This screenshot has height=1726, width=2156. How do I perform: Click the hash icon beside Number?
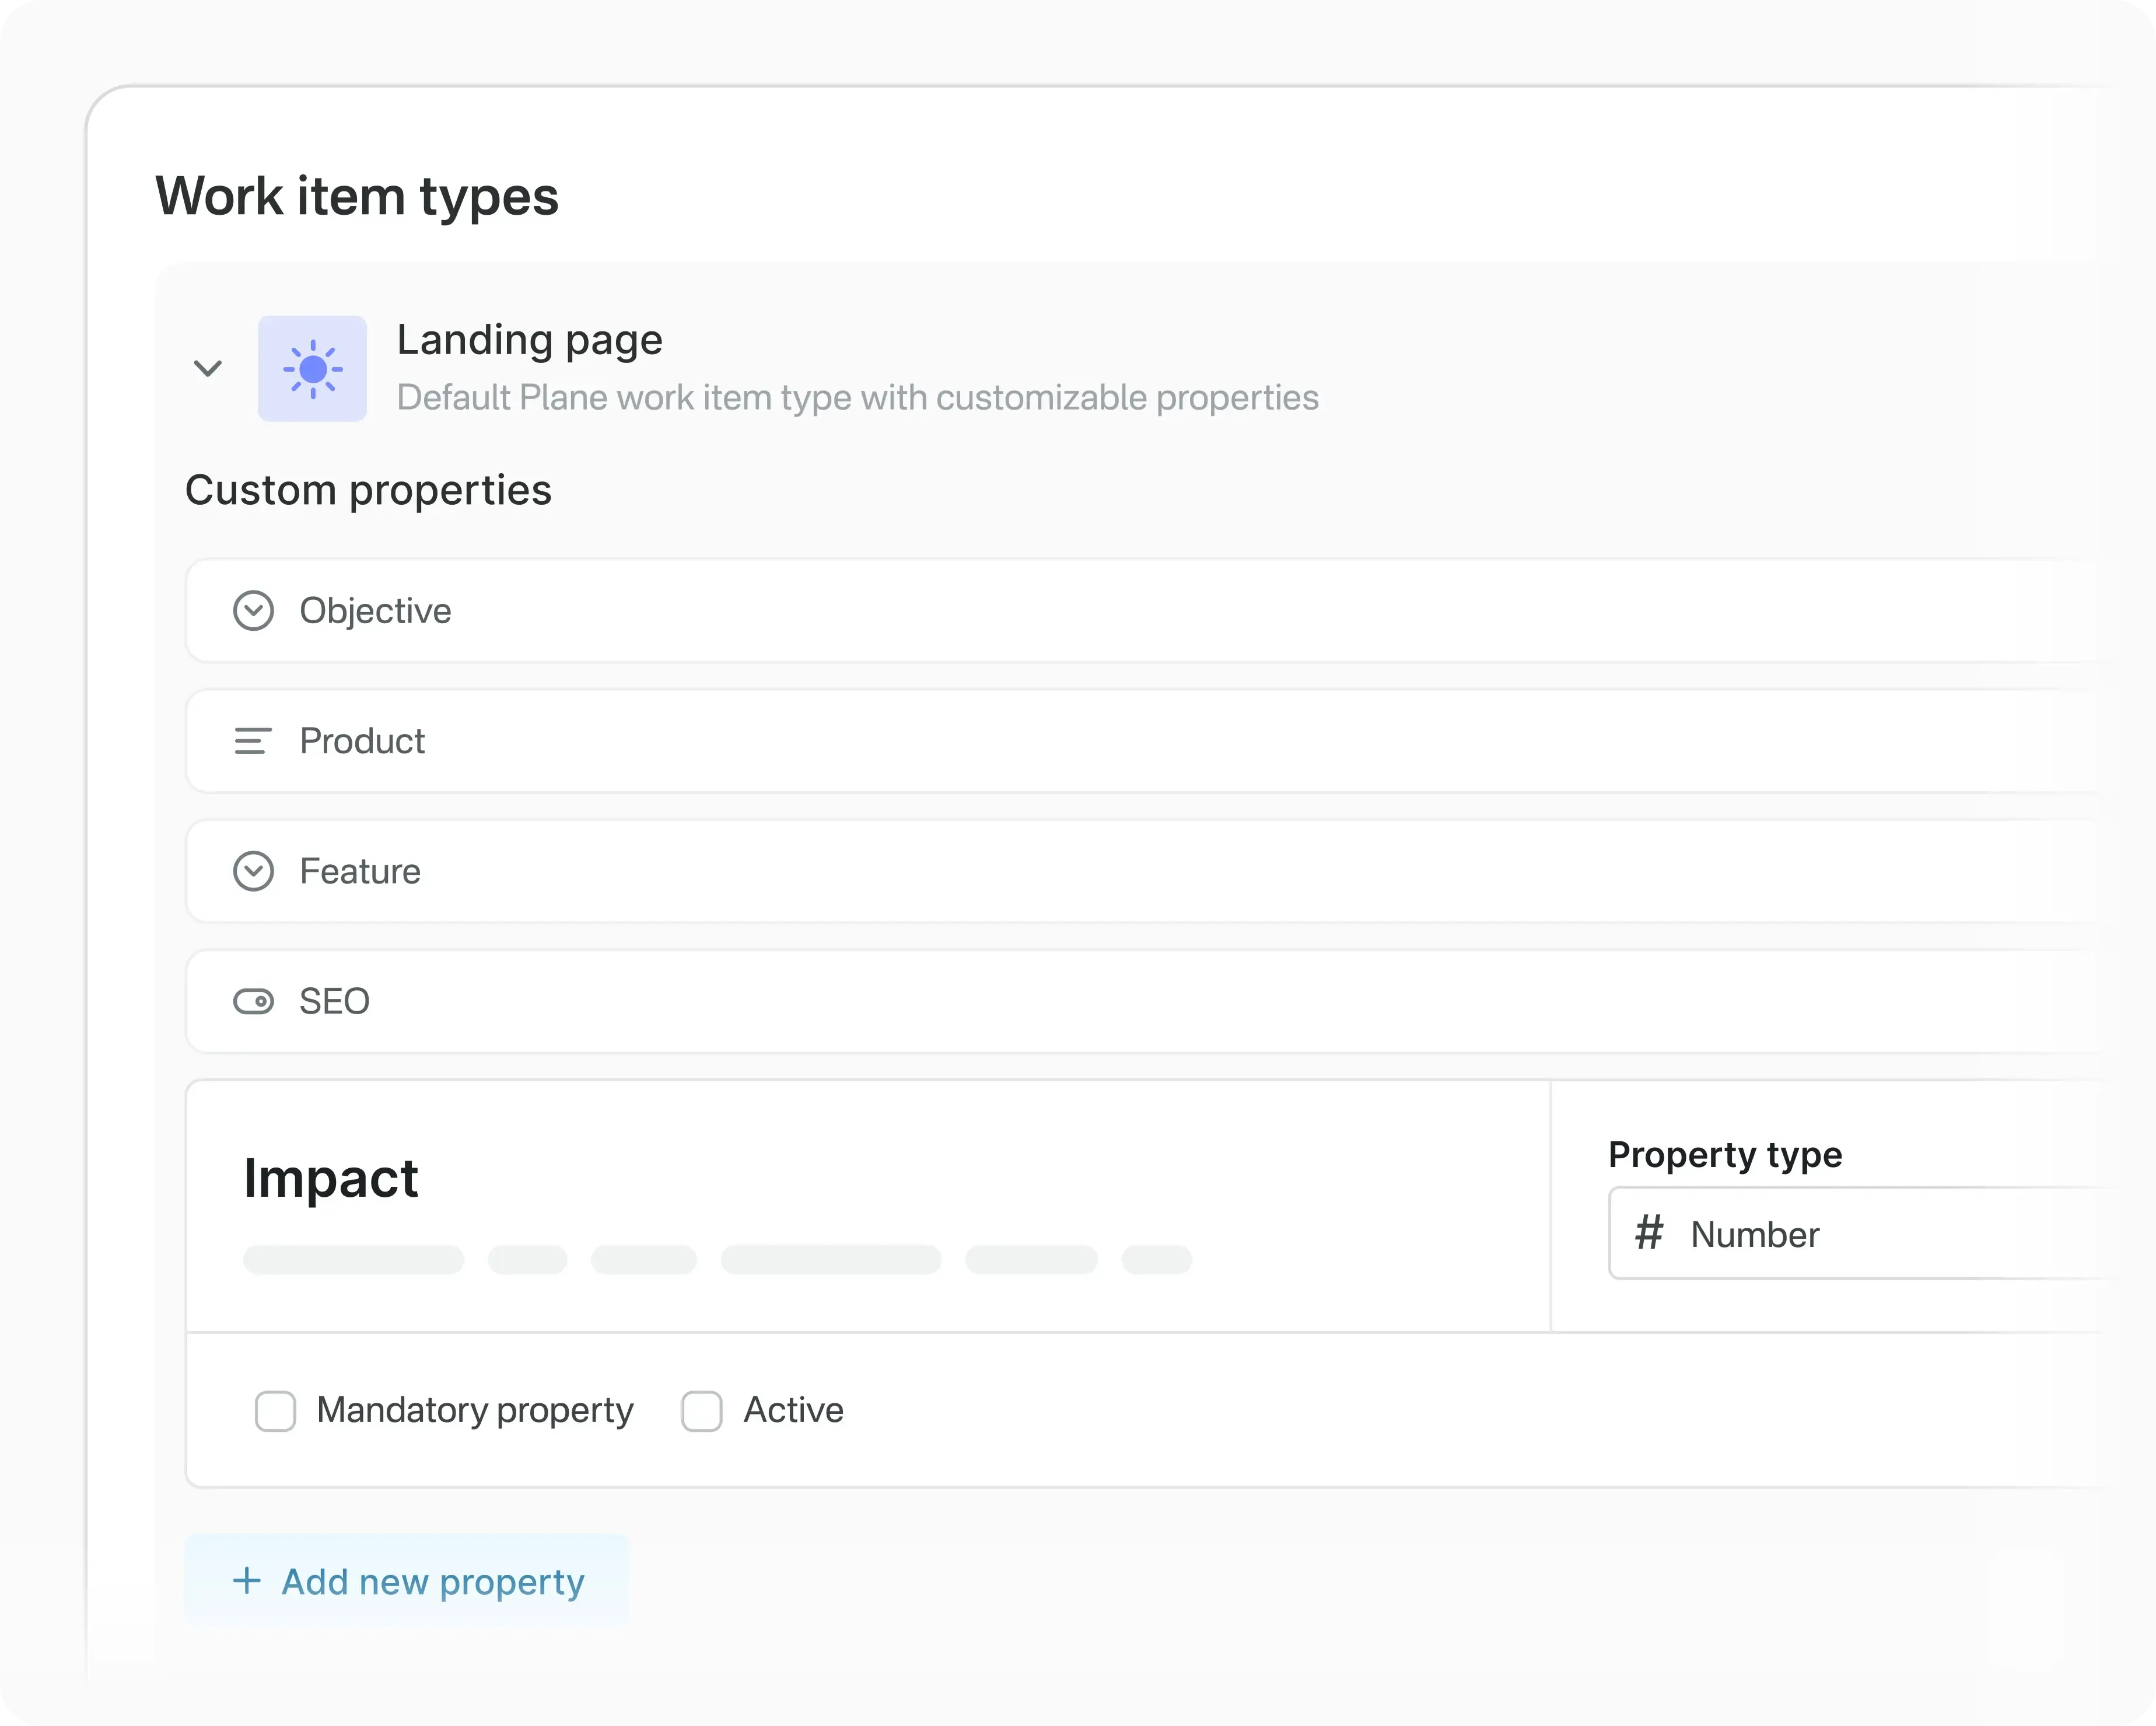click(x=1649, y=1233)
